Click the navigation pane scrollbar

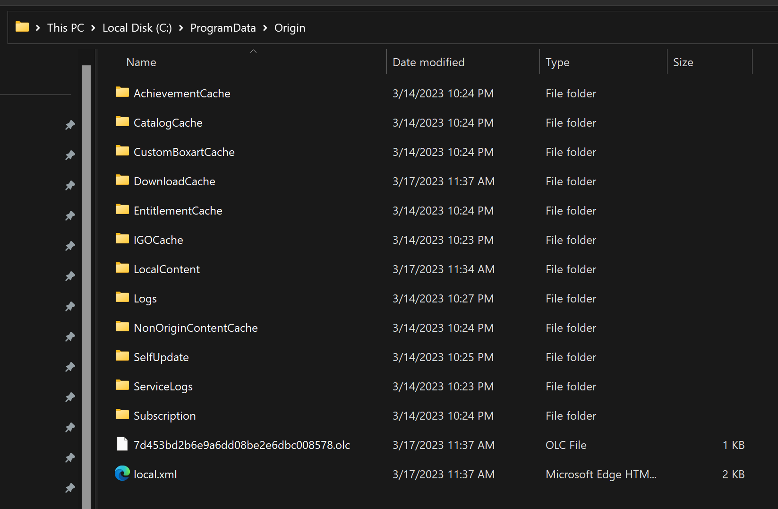point(86,284)
